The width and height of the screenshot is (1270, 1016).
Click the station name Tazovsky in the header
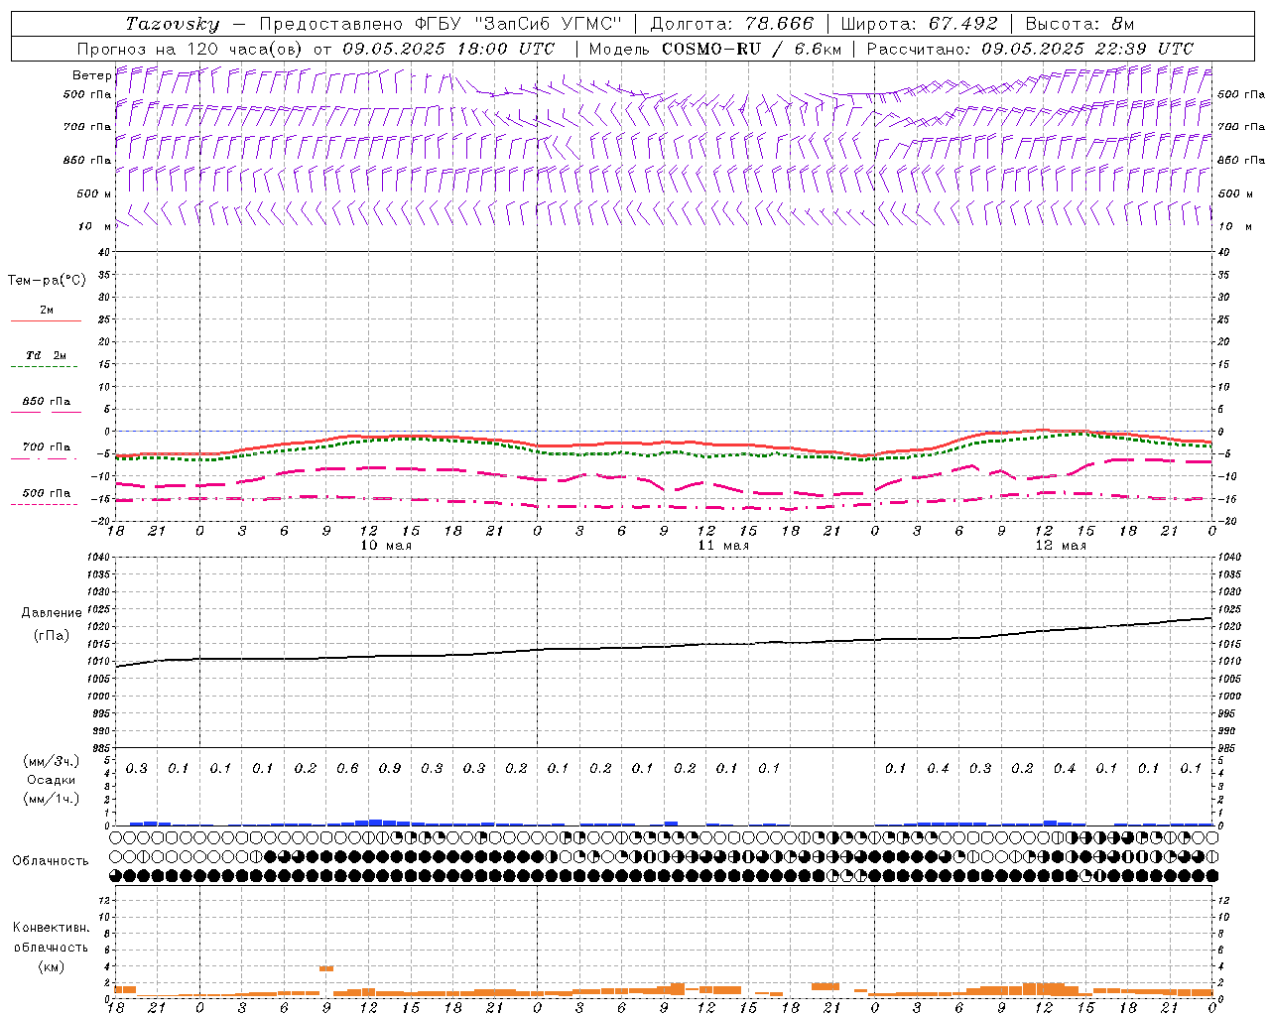(x=172, y=24)
